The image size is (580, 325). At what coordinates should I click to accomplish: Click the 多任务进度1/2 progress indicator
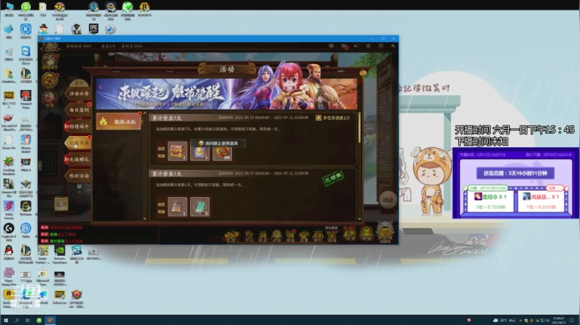click(x=333, y=117)
